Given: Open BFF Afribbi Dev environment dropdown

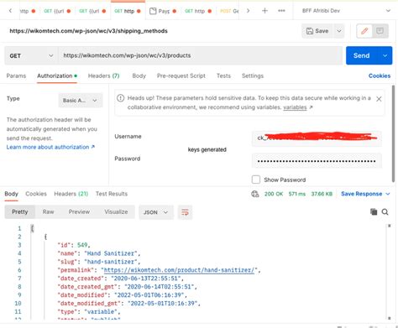Looking at the screenshot, I should (346, 11).
